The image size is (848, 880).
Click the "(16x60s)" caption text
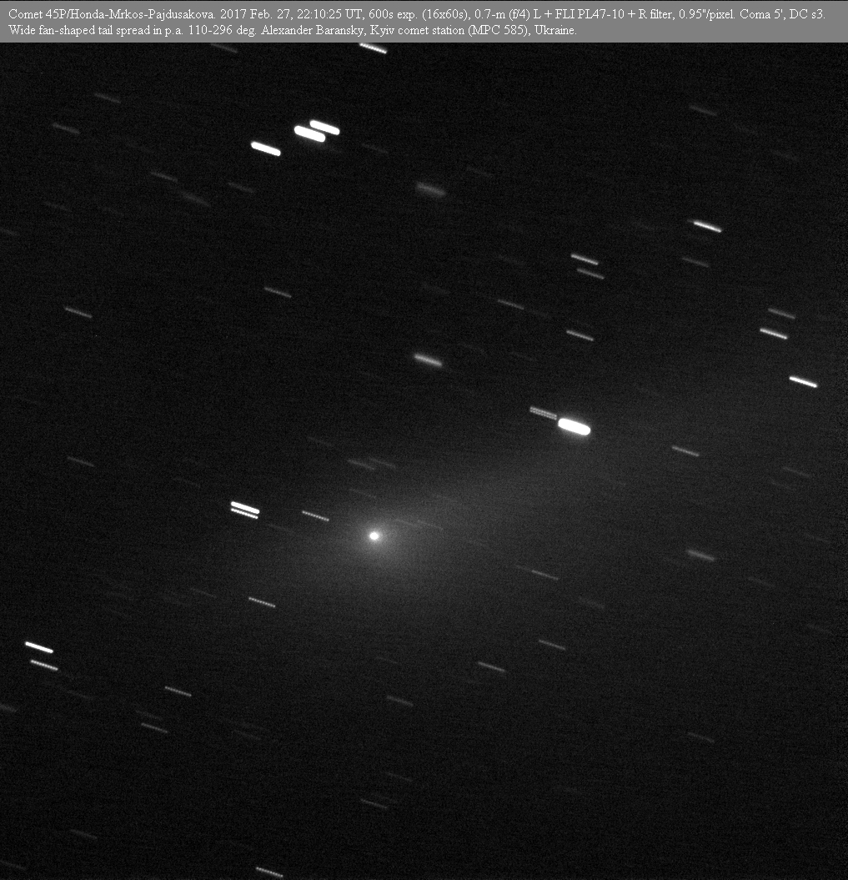446,14
